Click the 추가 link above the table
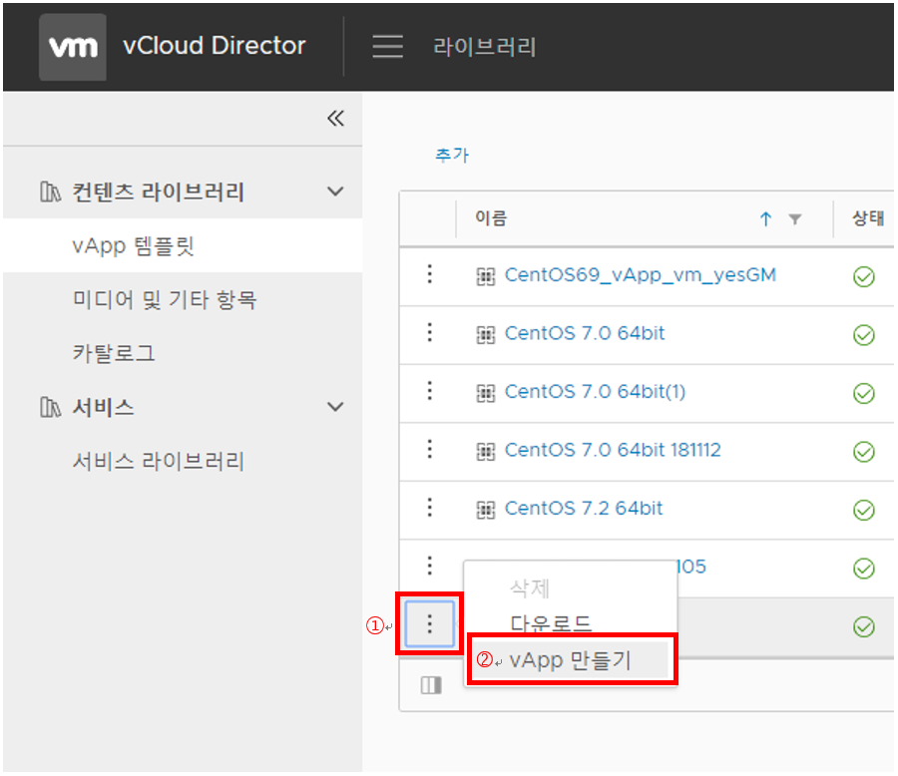898x776 pixels. [x=453, y=155]
